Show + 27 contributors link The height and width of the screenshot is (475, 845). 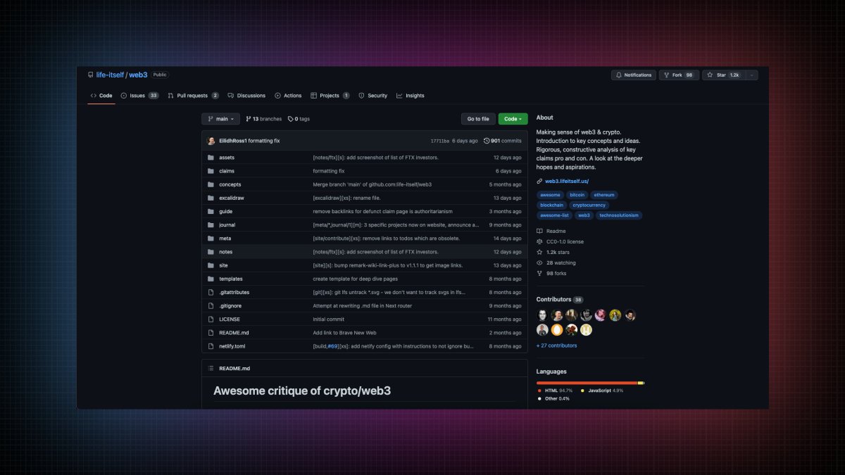click(556, 346)
